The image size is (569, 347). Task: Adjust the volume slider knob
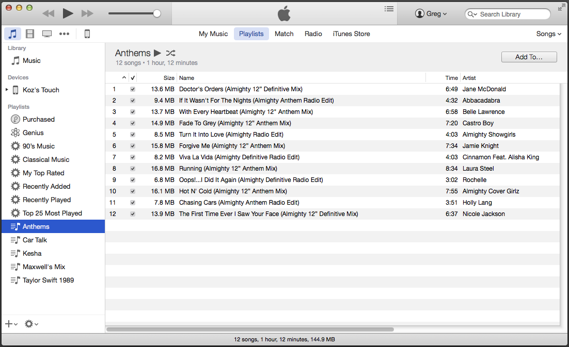click(157, 13)
